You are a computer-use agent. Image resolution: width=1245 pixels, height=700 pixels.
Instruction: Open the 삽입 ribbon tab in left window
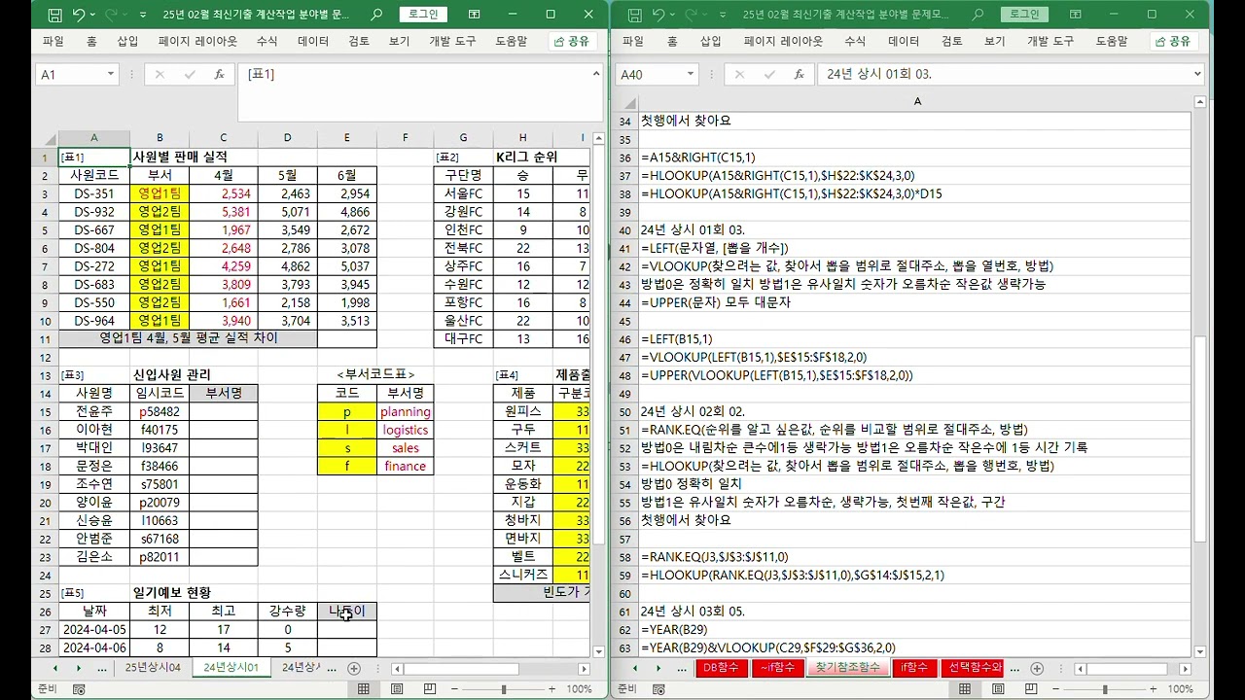[127, 41]
